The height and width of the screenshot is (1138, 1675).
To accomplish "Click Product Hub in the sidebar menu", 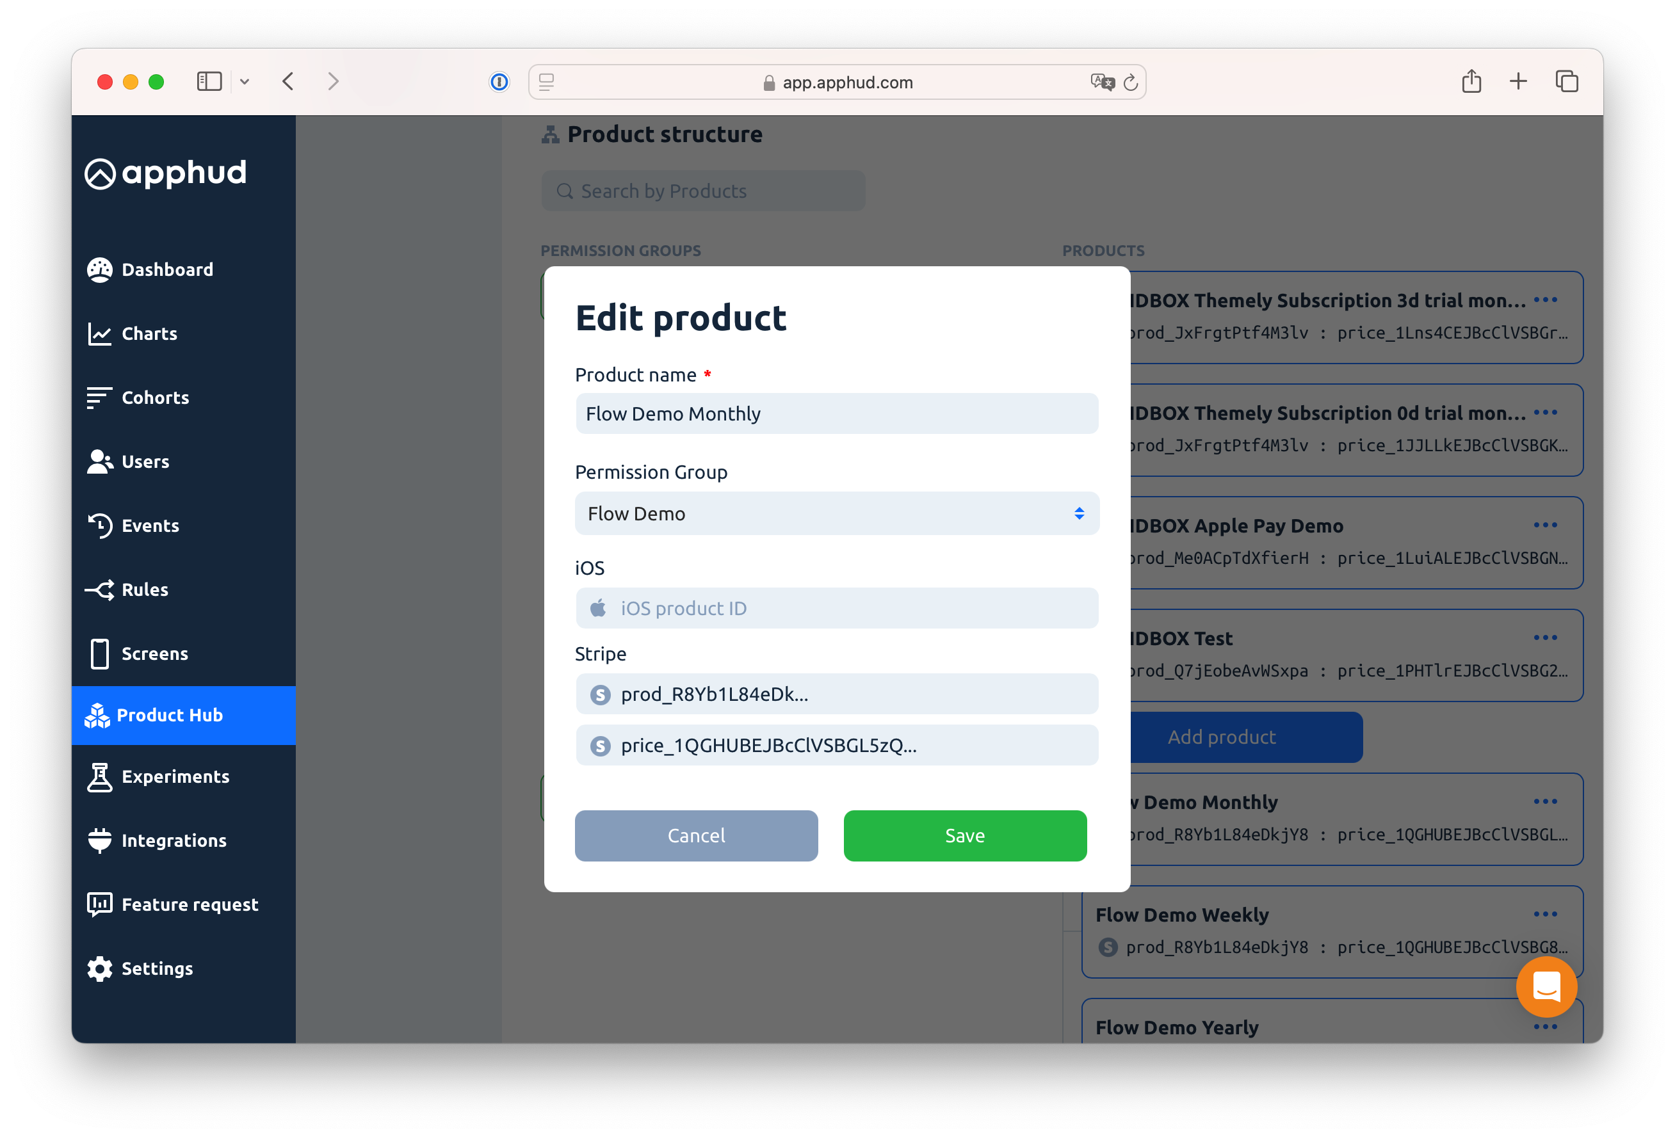I will [x=169, y=714].
